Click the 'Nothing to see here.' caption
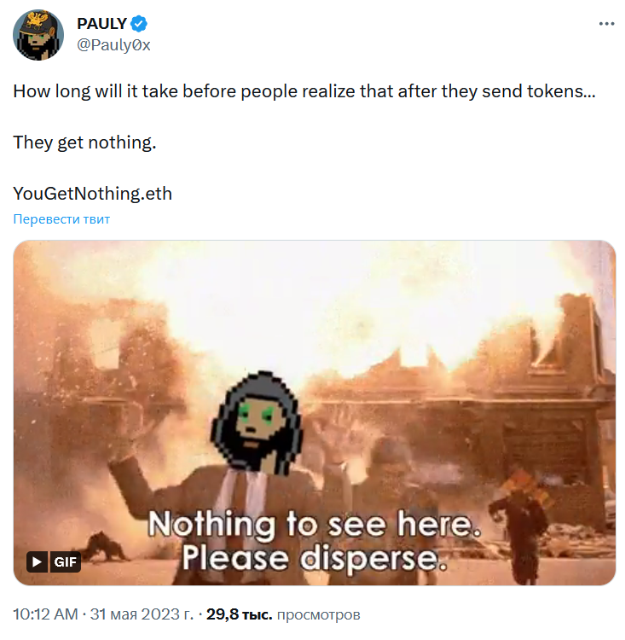Screen dimensions: 625x640 (x=315, y=524)
